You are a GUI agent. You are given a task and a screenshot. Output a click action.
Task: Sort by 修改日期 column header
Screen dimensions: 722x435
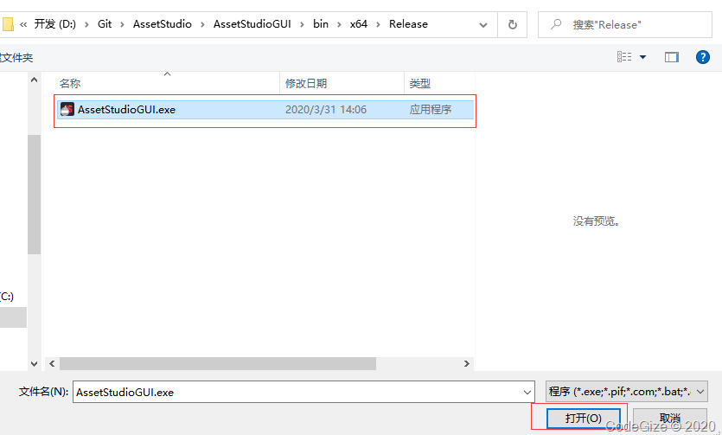tap(306, 83)
